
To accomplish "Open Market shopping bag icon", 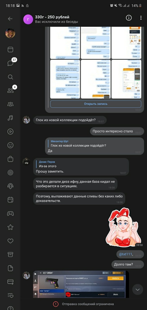I will pyautogui.click(x=10, y=159).
